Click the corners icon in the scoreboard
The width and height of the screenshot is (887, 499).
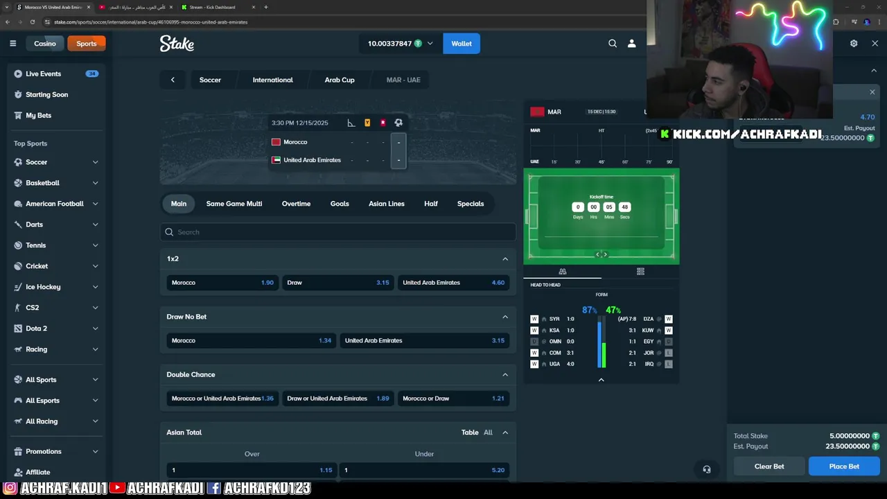click(x=351, y=123)
